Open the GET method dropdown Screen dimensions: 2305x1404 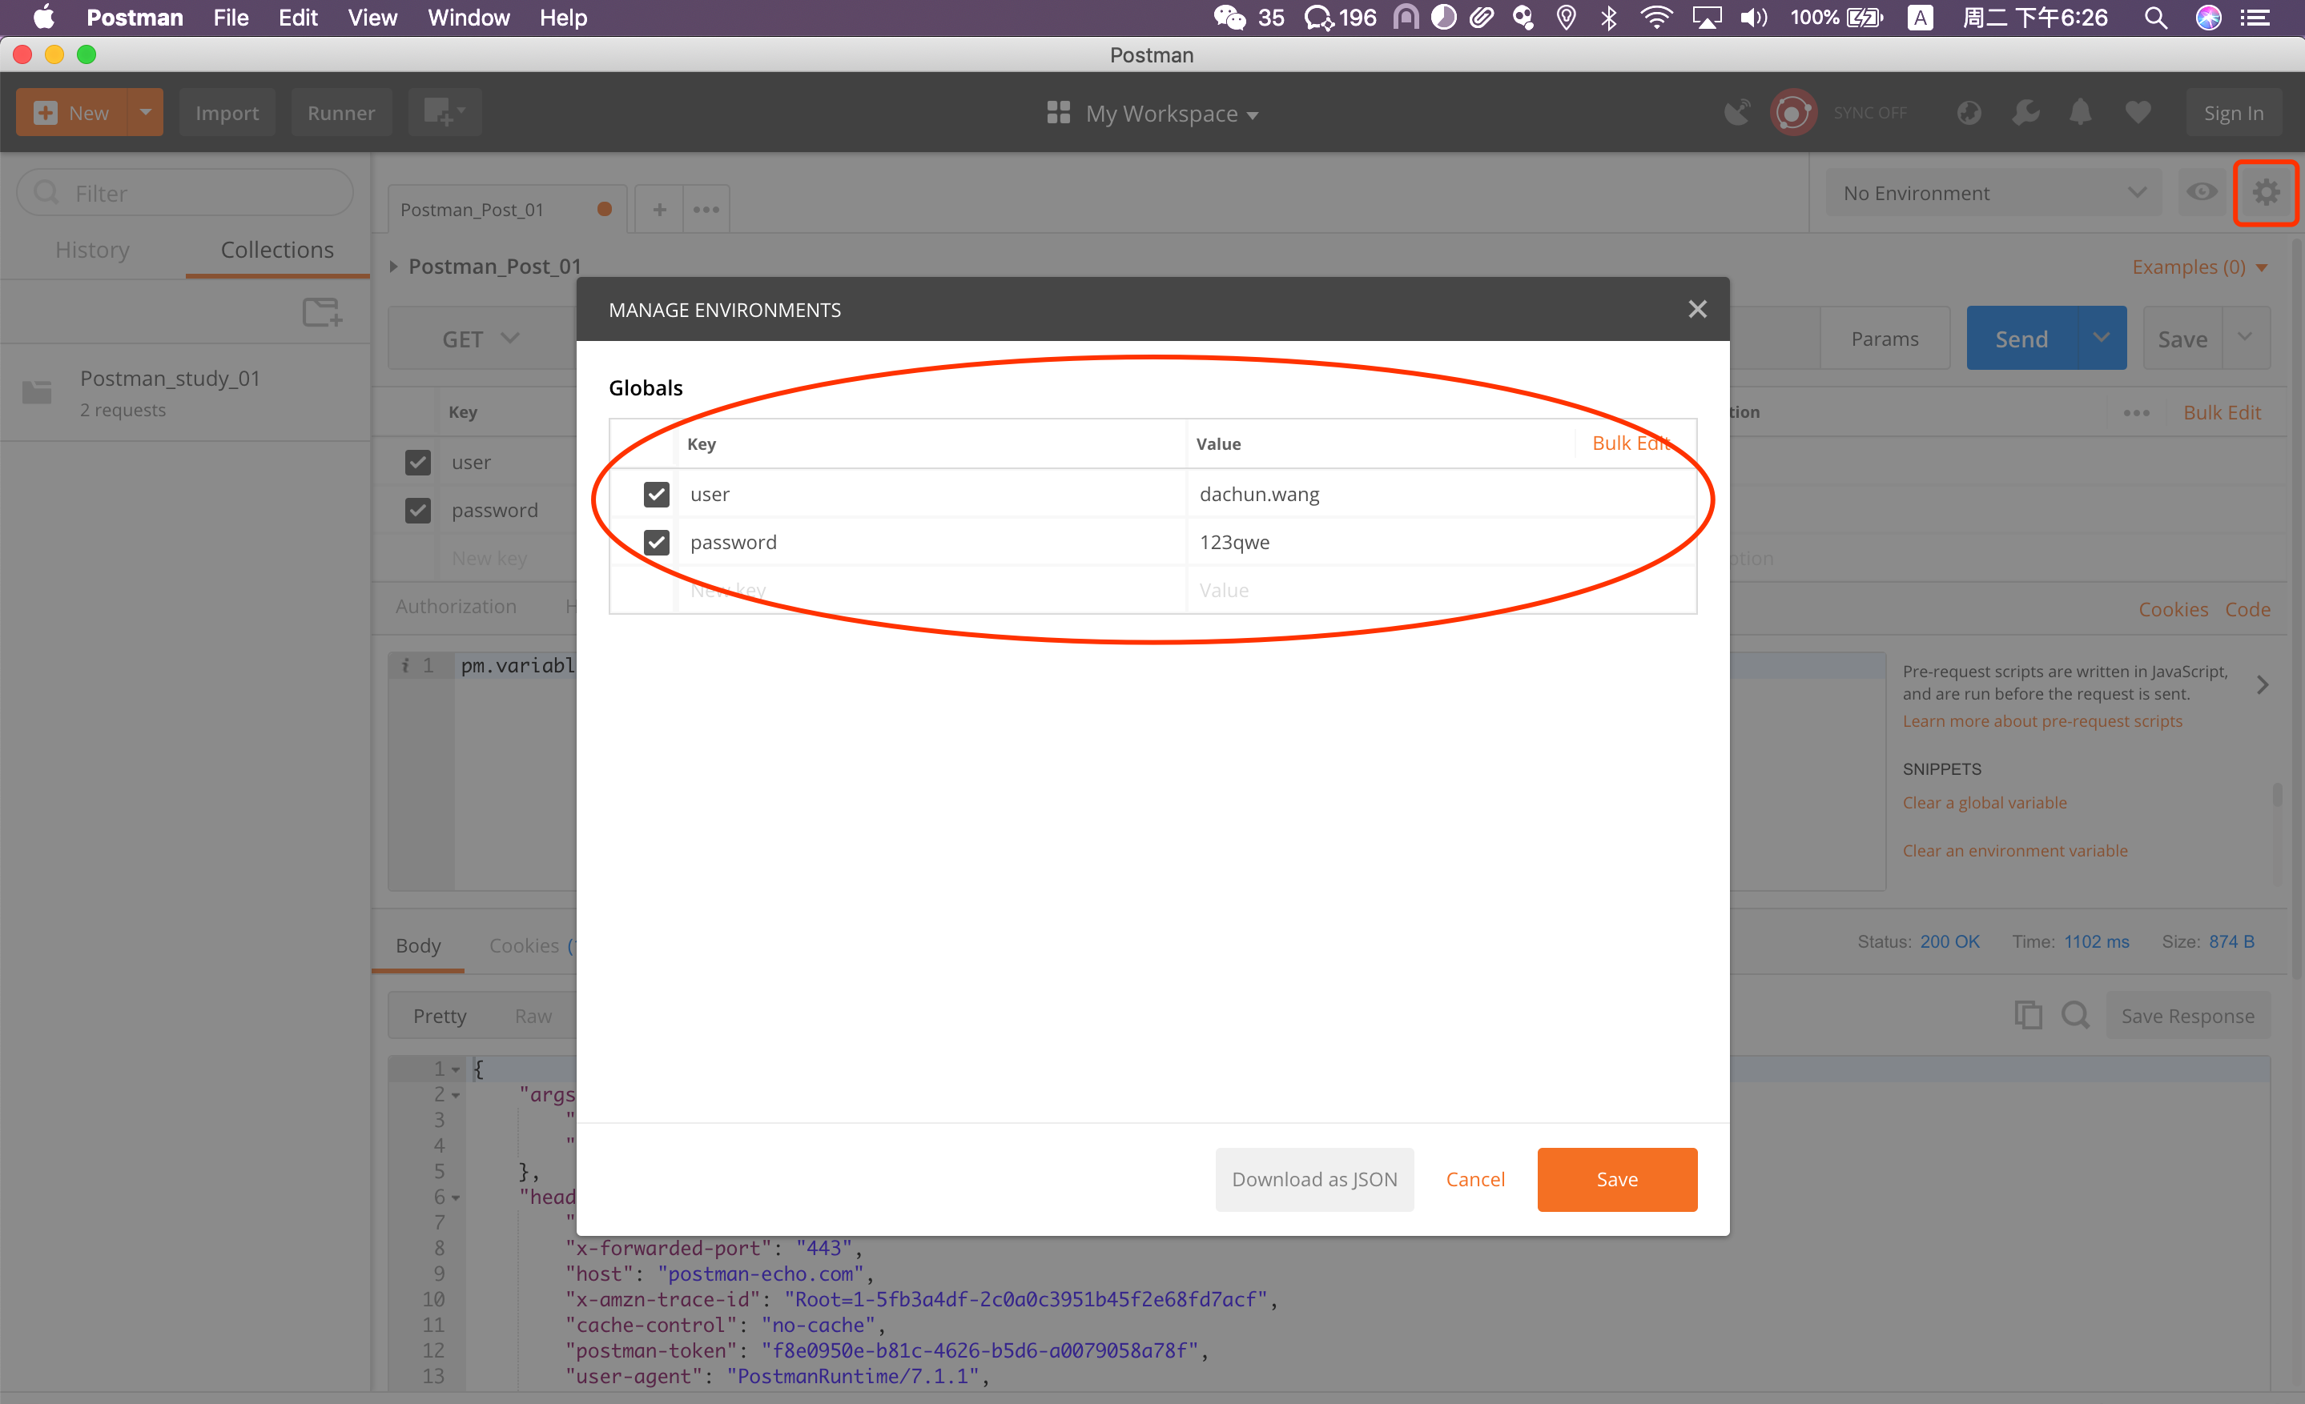481,339
